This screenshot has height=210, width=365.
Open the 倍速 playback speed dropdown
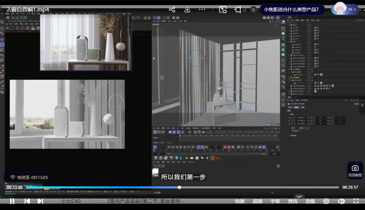click(240, 201)
